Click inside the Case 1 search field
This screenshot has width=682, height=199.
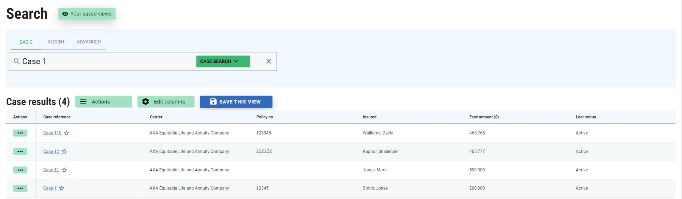click(x=102, y=61)
